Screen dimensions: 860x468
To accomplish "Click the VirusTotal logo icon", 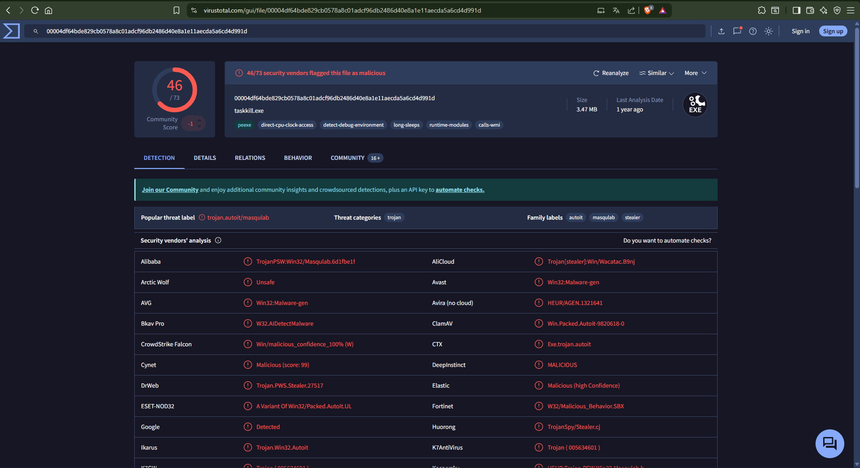I will 11,31.
